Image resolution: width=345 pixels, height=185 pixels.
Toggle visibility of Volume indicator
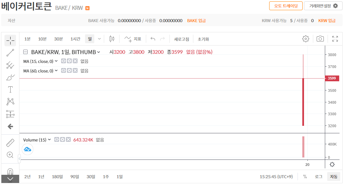[57, 140]
